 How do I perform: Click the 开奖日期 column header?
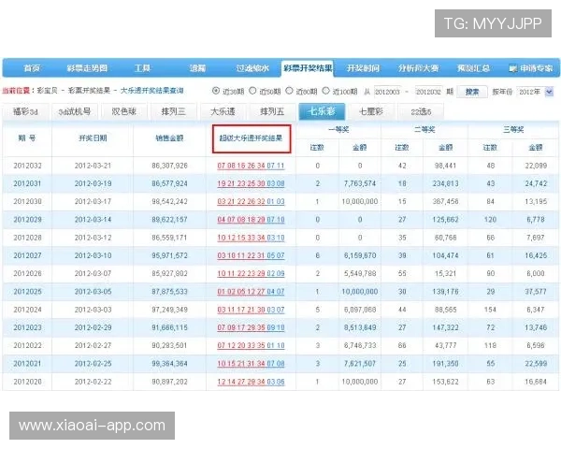pyautogui.click(x=93, y=138)
